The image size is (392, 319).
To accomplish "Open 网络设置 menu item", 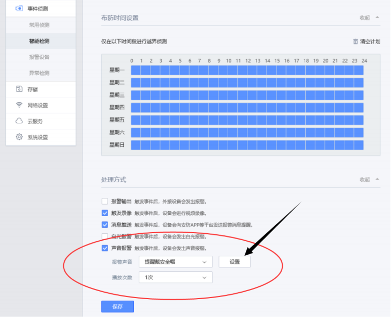I will click(41, 105).
